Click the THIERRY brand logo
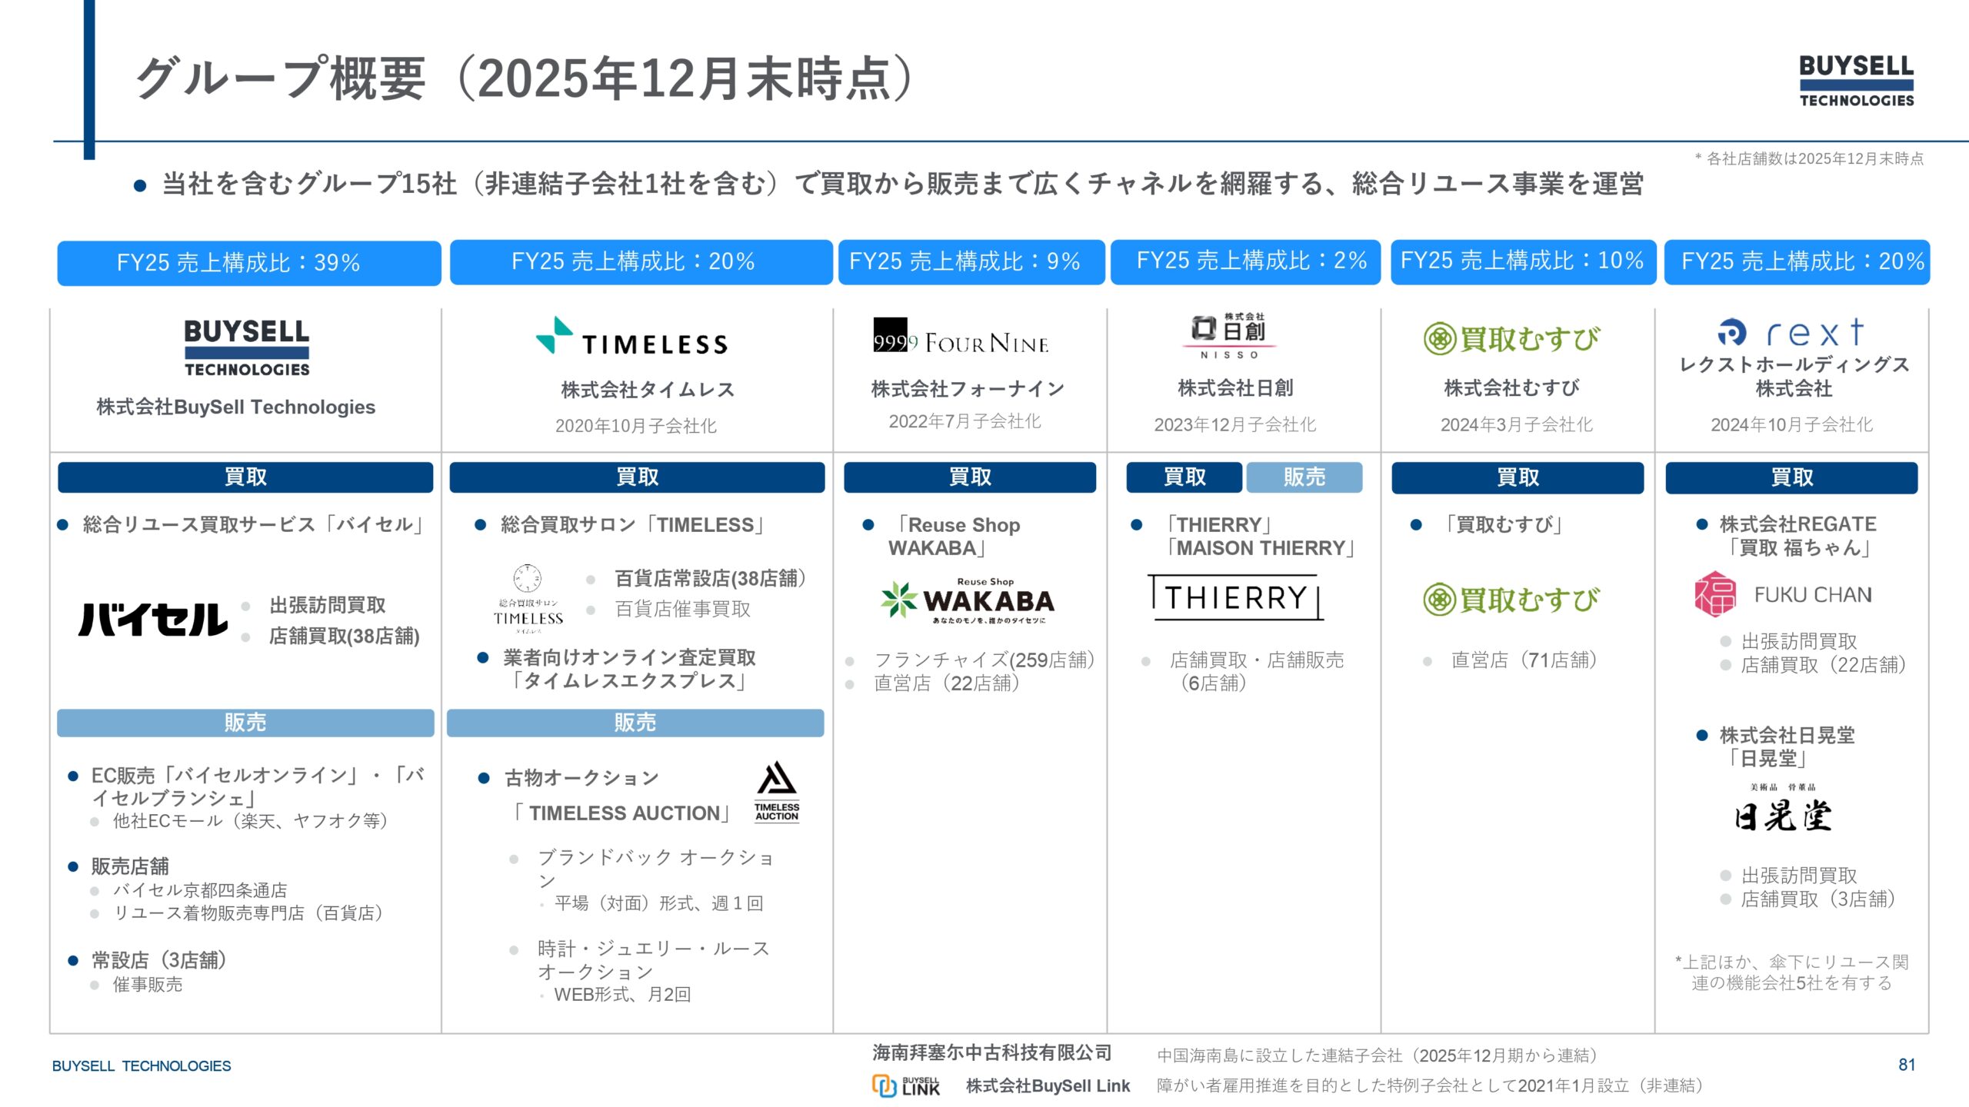The image size is (1969, 1107). point(1235,597)
